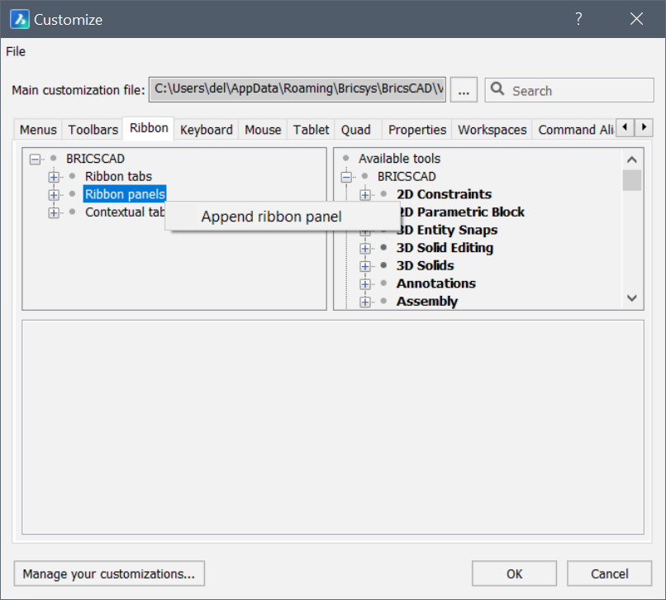
Task: Click the help question mark icon
Action: 578,19
